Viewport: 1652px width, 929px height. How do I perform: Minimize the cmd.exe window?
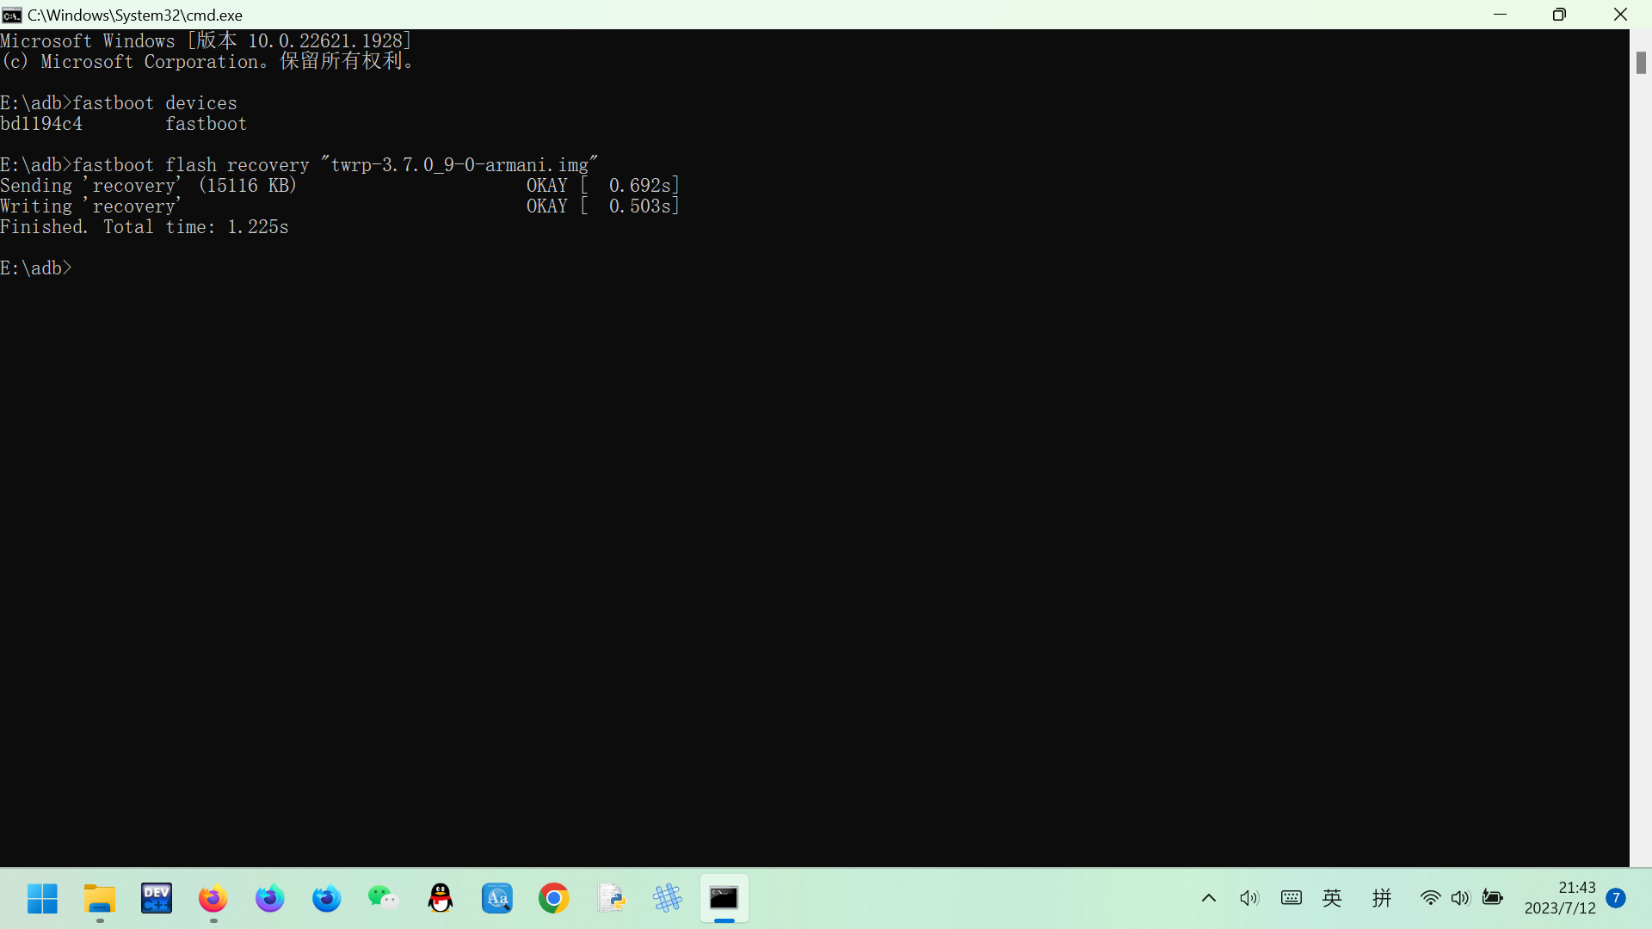[x=1501, y=15]
